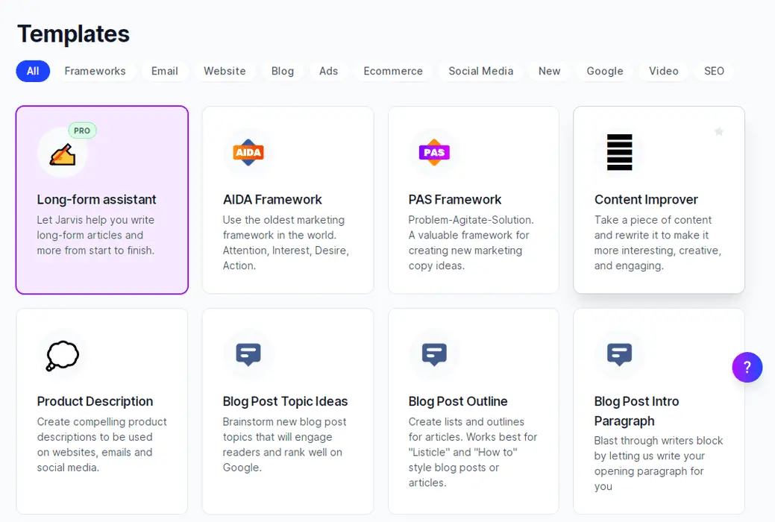The width and height of the screenshot is (775, 522).
Task: Open the Blog Post Topic Ideas title
Action: click(x=285, y=401)
